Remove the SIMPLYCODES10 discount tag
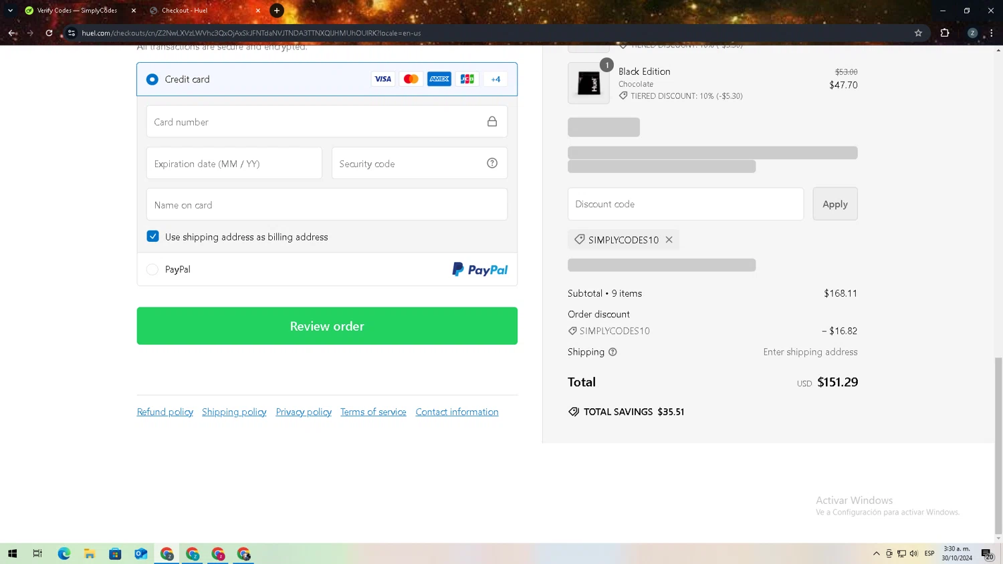This screenshot has width=1003, height=564. tap(669, 240)
